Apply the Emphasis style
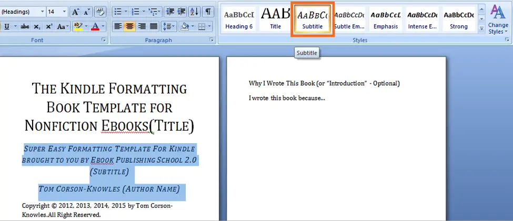This screenshot has width=513, height=221. pos(386,19)
